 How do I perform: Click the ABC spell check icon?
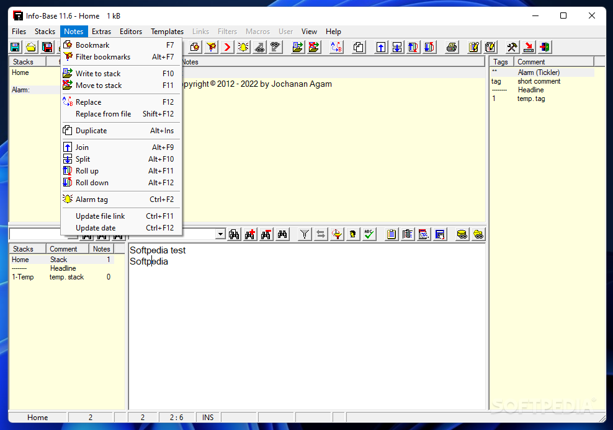(369, 234)
